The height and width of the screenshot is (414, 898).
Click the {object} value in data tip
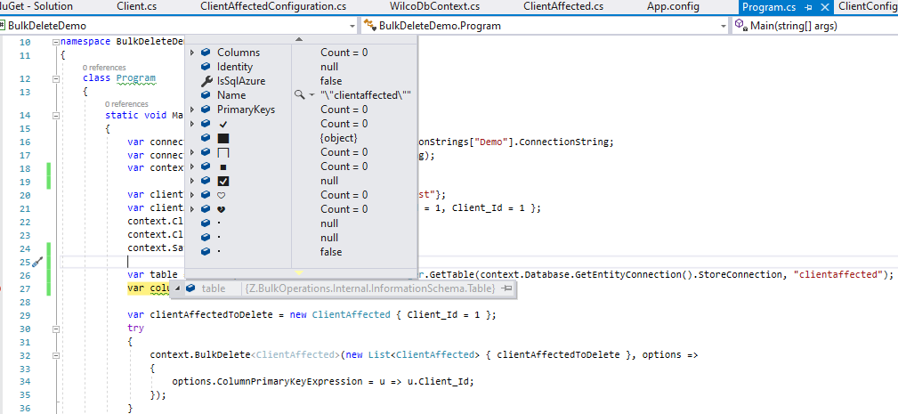click(x=339, y=138)
